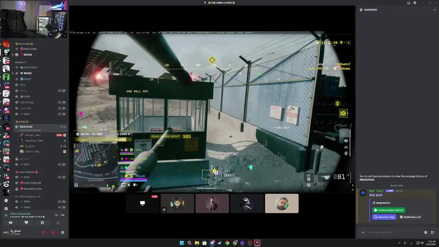Close the Battlefield chat side panel

[x=435, y=10]
